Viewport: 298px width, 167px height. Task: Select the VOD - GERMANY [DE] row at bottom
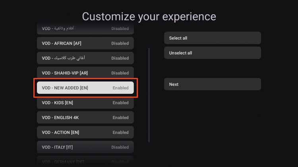coord(85,160)
